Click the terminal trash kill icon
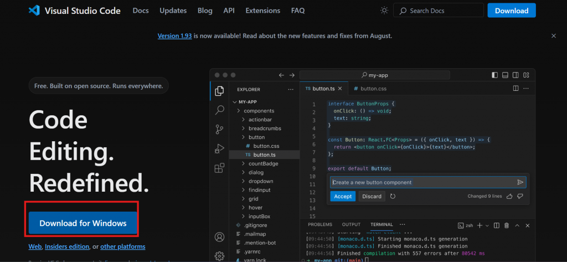 click(x=507, y=225)
